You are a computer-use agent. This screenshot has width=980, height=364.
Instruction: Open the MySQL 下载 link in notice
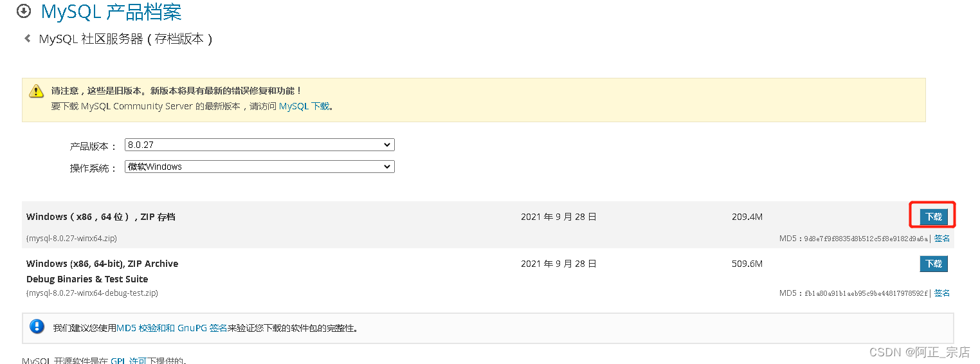(x=304, y=106)
